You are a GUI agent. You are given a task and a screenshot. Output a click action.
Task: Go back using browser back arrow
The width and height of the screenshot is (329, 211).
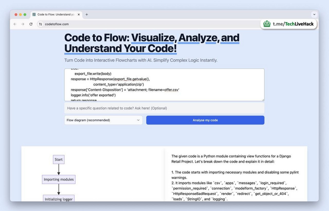[x=15, y=24]
